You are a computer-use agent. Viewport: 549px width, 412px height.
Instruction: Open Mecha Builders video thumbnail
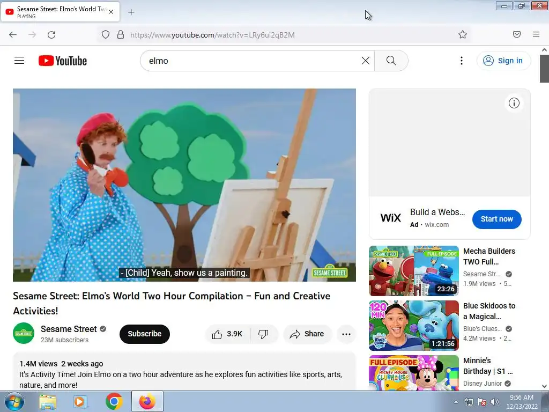click(414, 271)
